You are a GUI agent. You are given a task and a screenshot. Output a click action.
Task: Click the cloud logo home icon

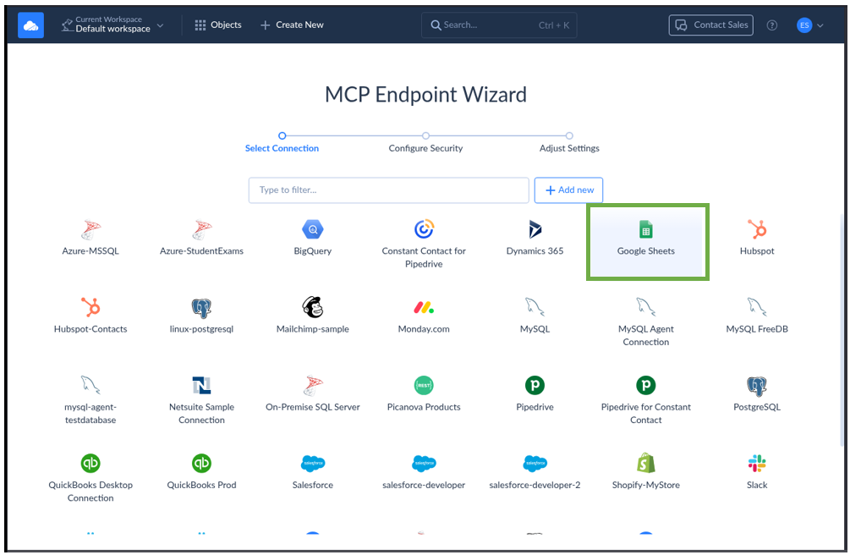30,25
